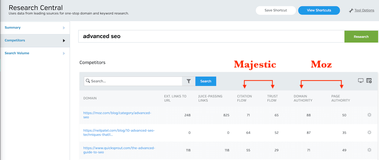This screenshot has height=160, width=379.
Task: Click the View Shortcuts button
Action: (x=319, y=10)
